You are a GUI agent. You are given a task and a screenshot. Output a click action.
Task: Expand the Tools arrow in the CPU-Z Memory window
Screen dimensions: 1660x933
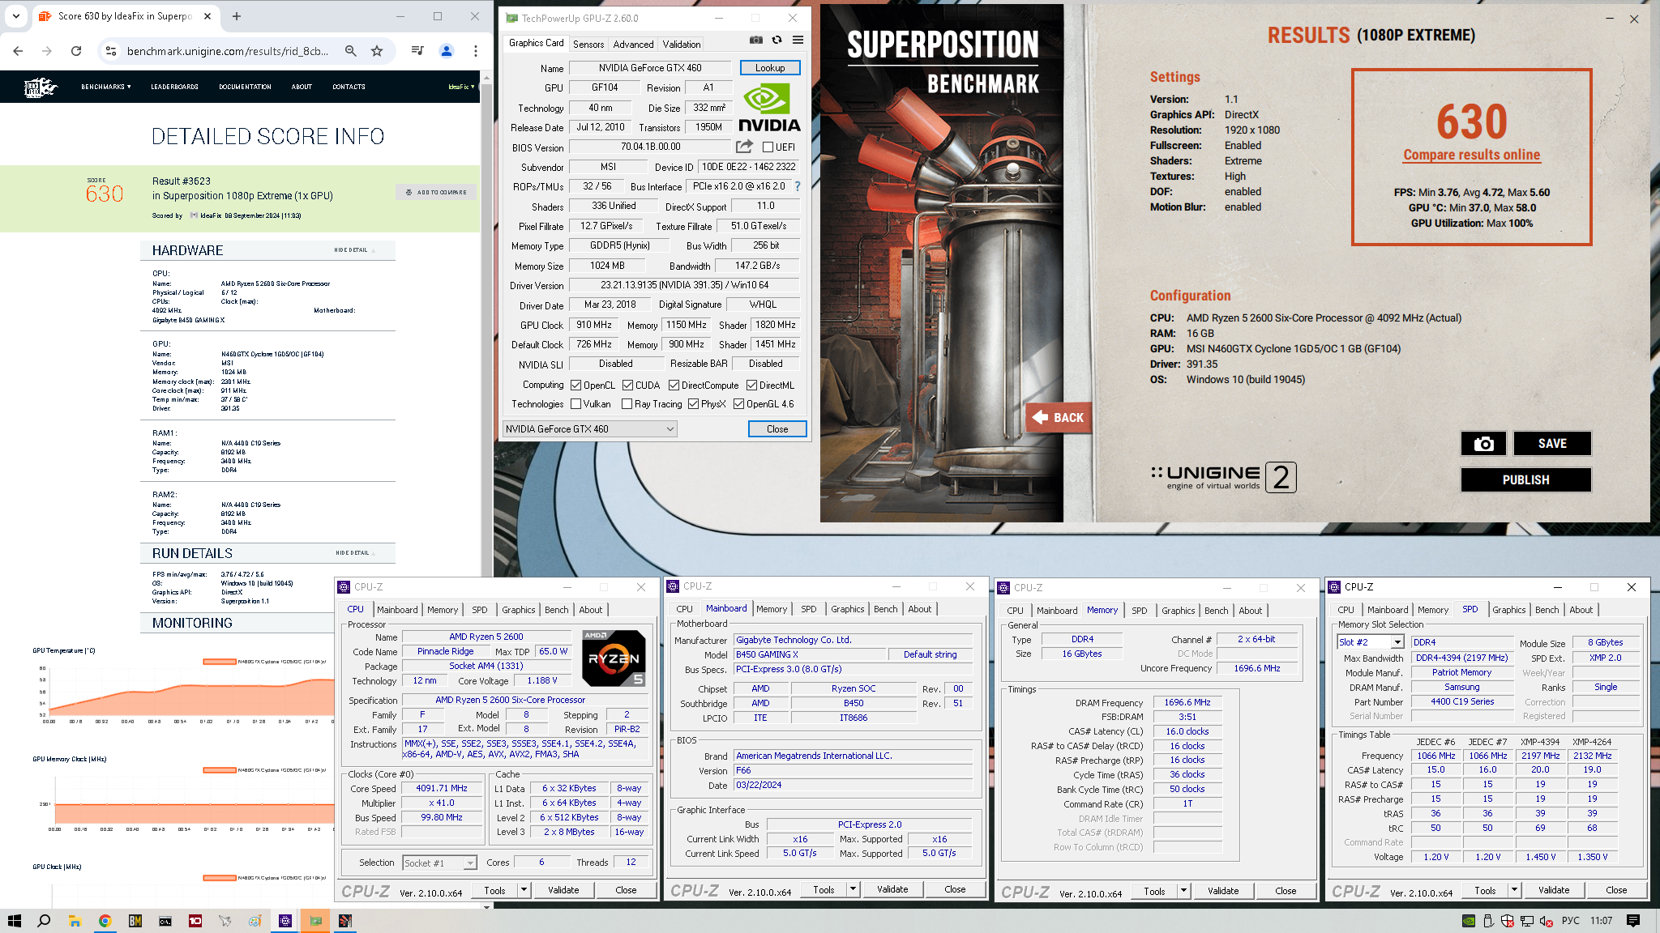coord(1184,891)
